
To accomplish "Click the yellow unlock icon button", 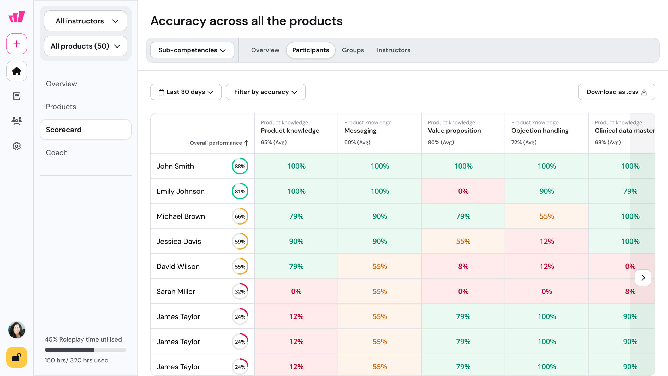I will pyautogui.click(x=17, y=357).
